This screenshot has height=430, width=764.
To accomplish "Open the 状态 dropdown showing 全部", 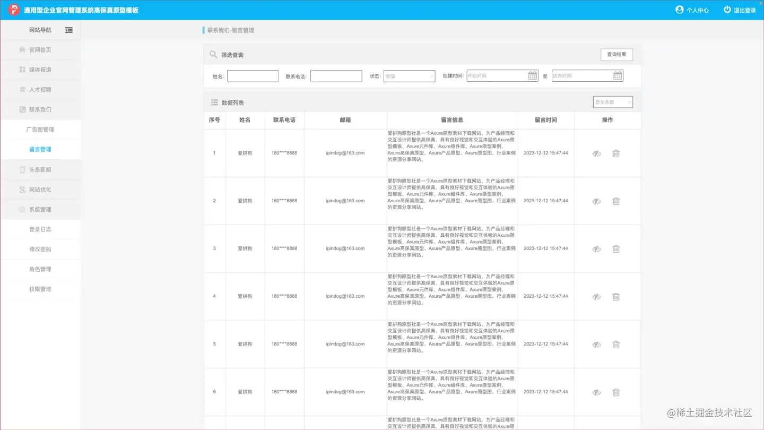I will [409, 76].
